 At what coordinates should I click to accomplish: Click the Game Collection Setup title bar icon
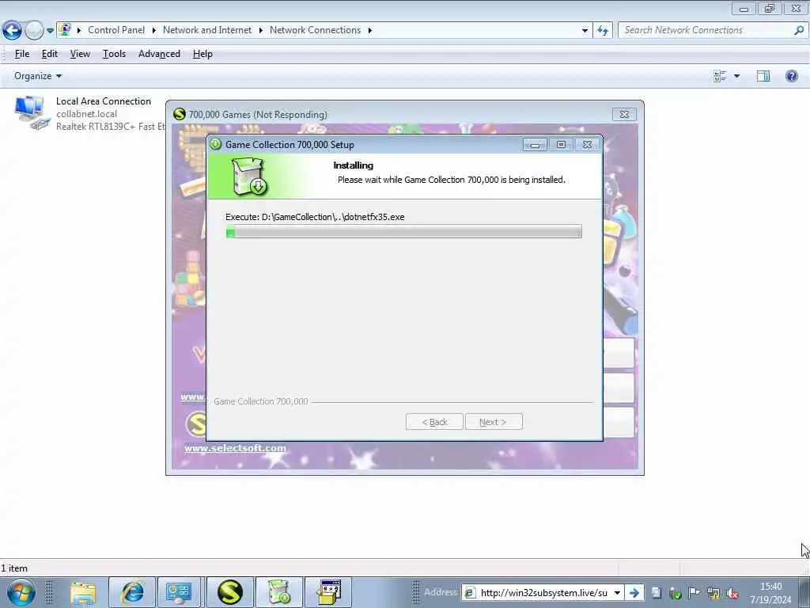215,144
